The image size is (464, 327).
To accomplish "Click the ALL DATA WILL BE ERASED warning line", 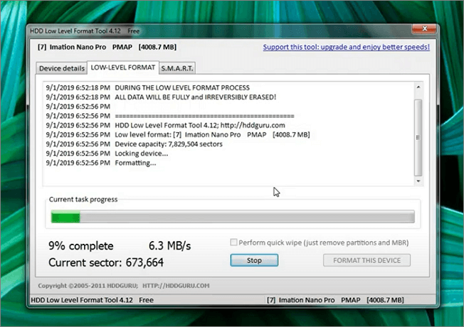I will [195, 96].
